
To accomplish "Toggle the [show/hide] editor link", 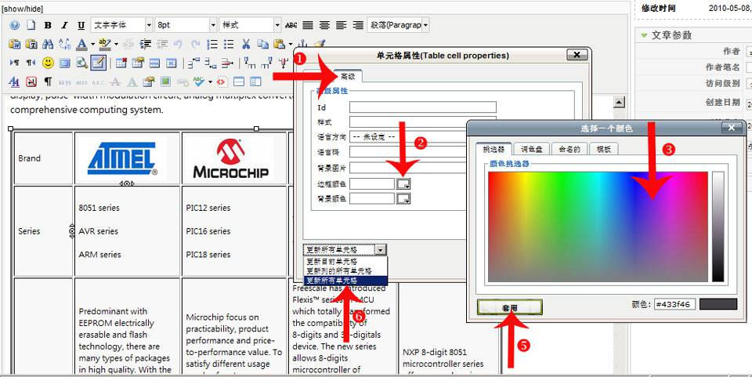I will coord(20,9).
